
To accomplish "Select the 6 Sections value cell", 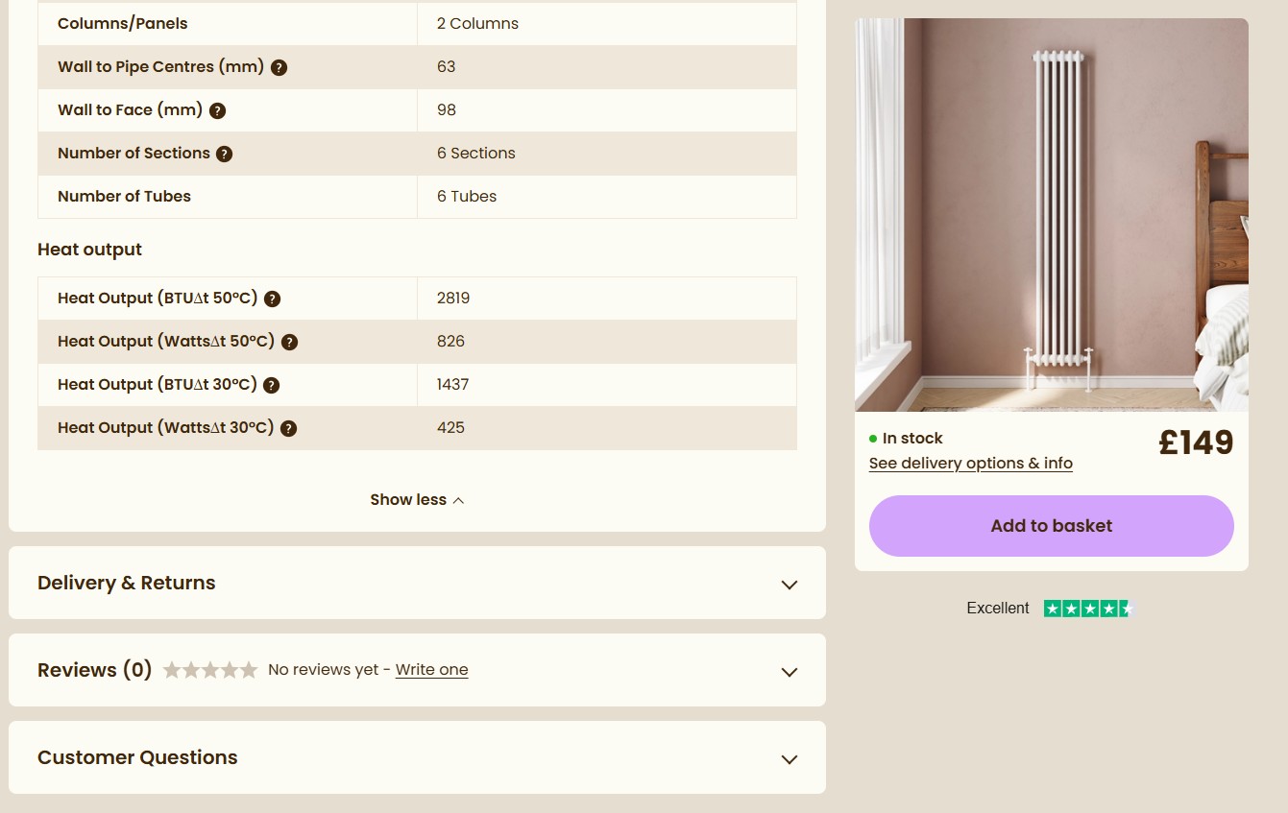I will (607, 154).
